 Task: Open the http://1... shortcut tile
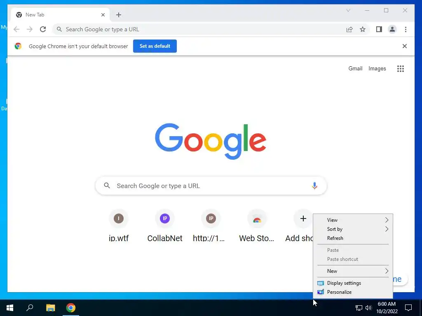click(x=211, y=226)
